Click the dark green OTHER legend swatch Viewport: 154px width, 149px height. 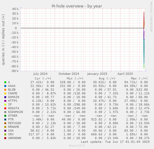tap(5, 116)
